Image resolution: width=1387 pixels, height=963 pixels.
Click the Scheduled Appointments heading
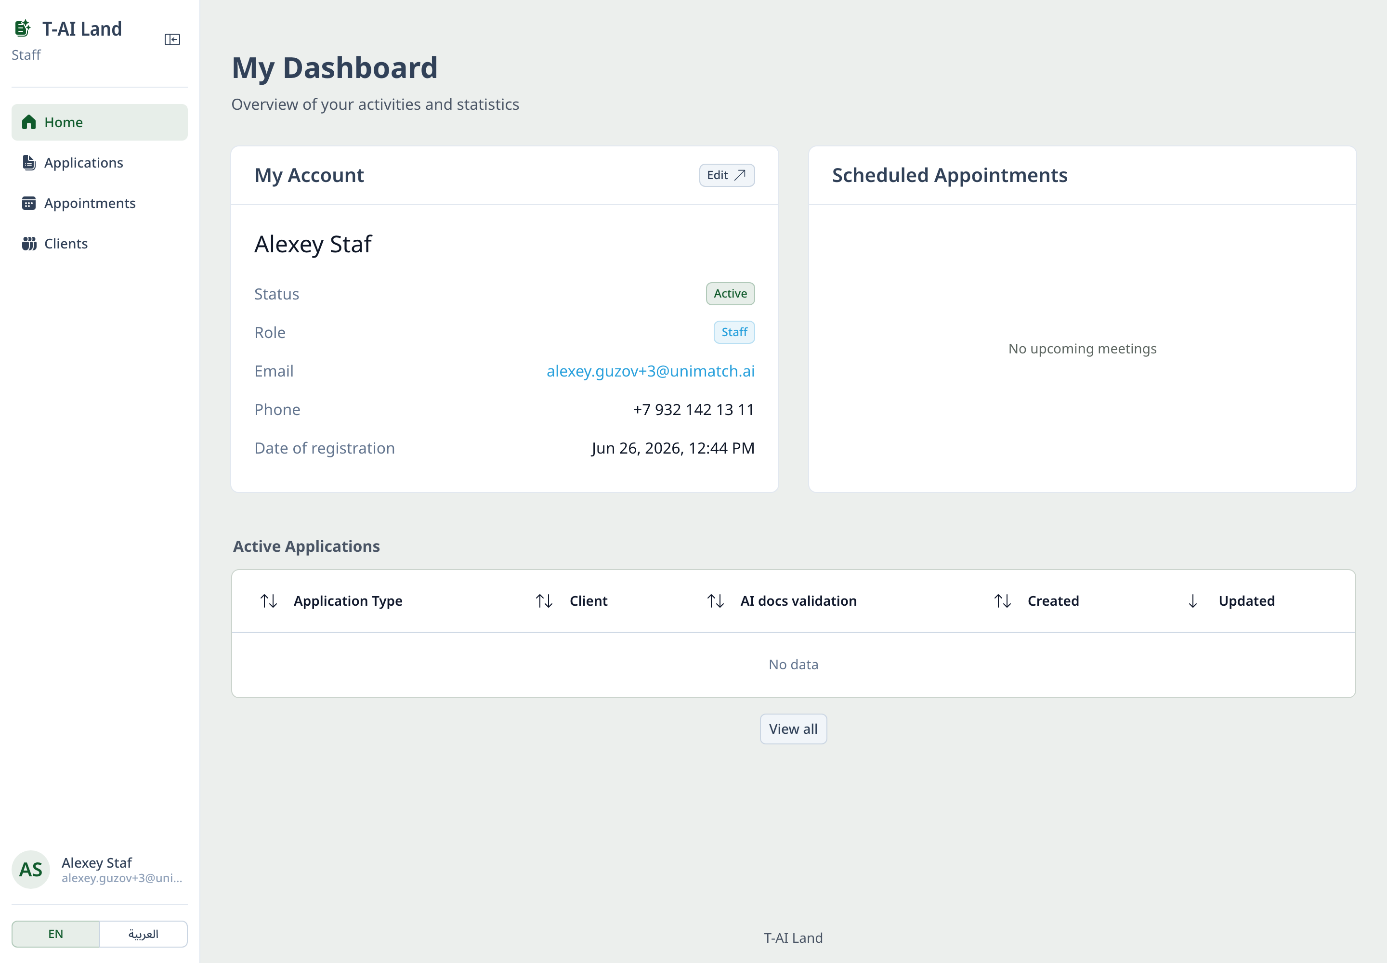[x=949, y=175]
